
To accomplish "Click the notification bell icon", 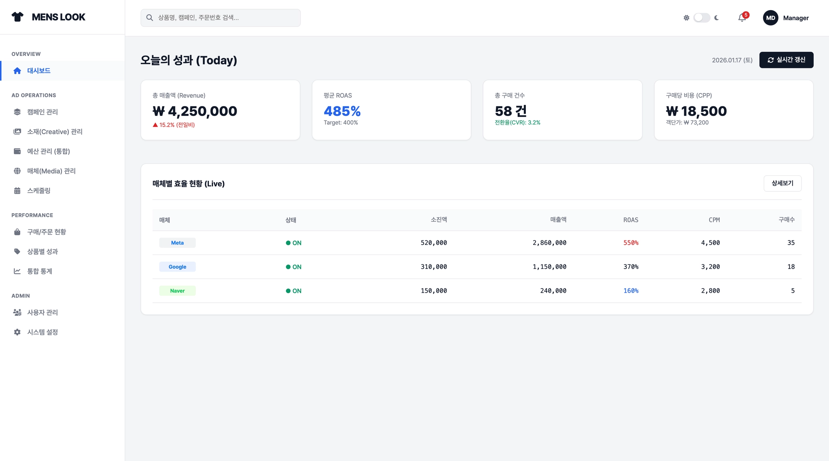I will click(742, 18).
